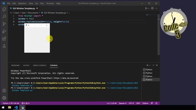The height and width of the screenshot is (110, 196).
Task: Open the Testing flask view
Action: 4,46
